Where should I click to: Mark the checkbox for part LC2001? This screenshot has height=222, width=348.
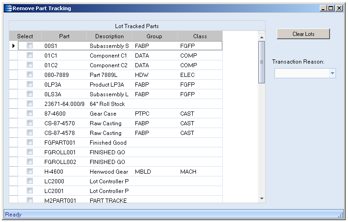coord(30,191)
